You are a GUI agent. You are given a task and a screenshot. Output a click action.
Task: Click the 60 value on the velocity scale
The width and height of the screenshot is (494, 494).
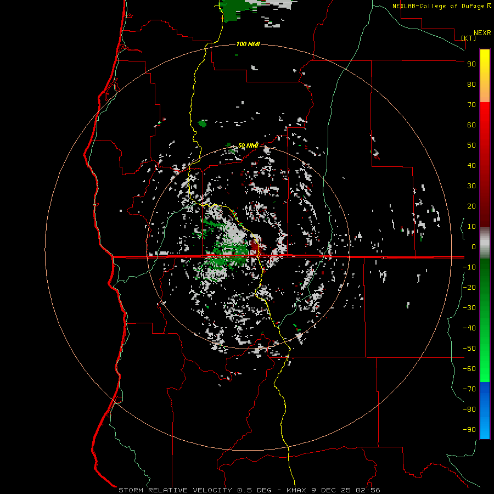(471, 125)
